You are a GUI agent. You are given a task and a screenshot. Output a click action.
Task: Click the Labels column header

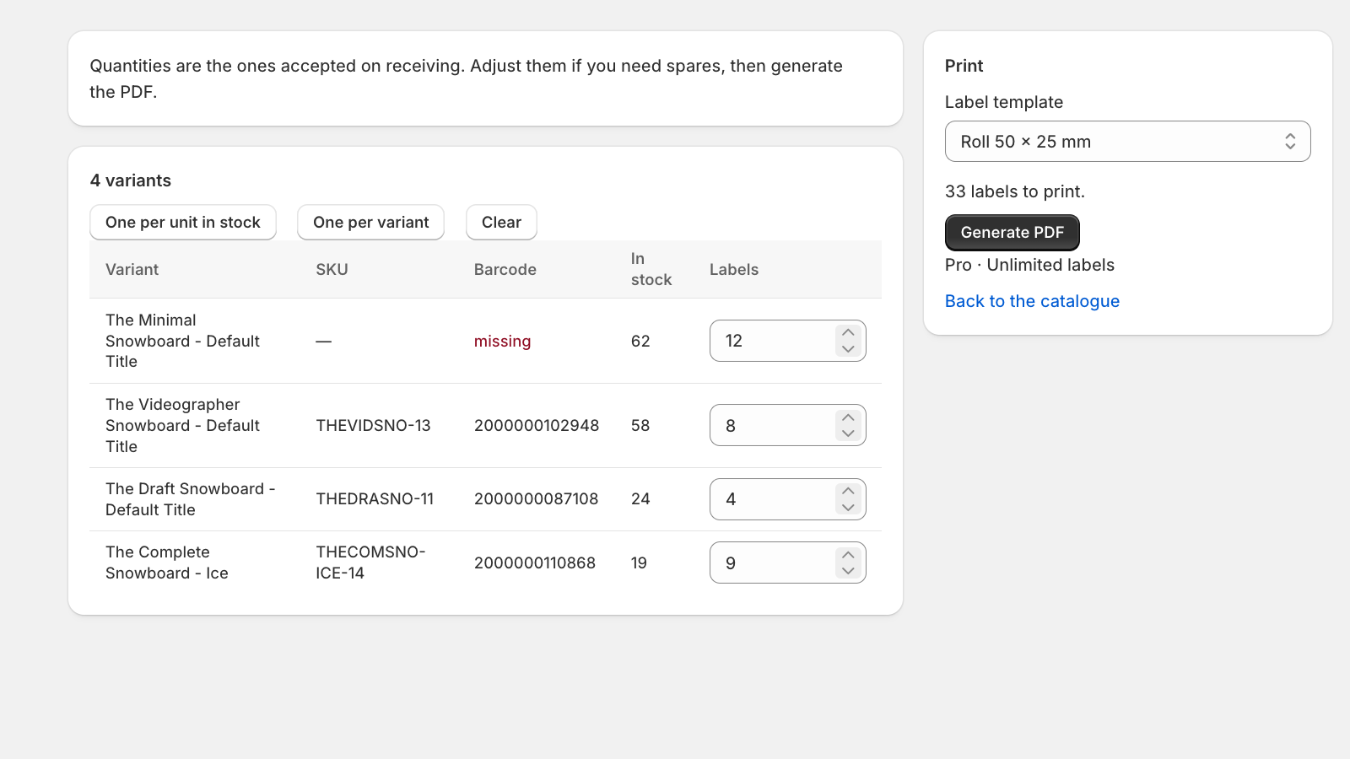click(734, 270)
